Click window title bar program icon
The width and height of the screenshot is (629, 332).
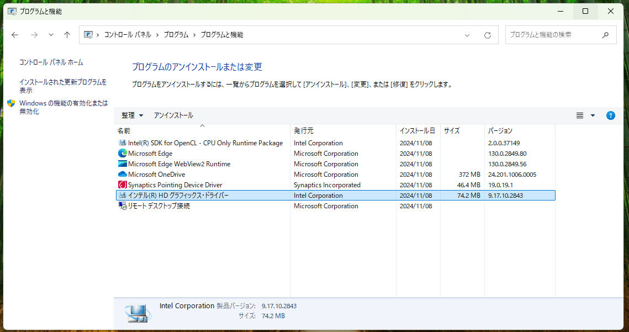click(13, 11)
